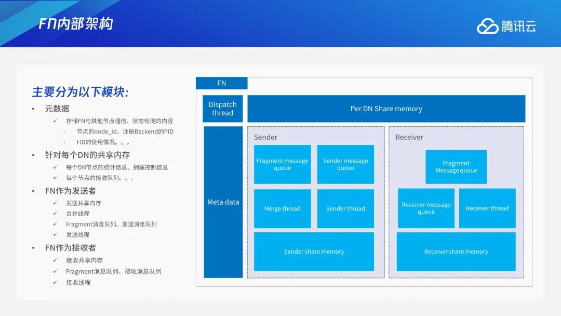Image resolution: width=561 pixels, height=316 pixels.
Task: Select Receiver's Fragment Message queue block
Action: [456, 167]
